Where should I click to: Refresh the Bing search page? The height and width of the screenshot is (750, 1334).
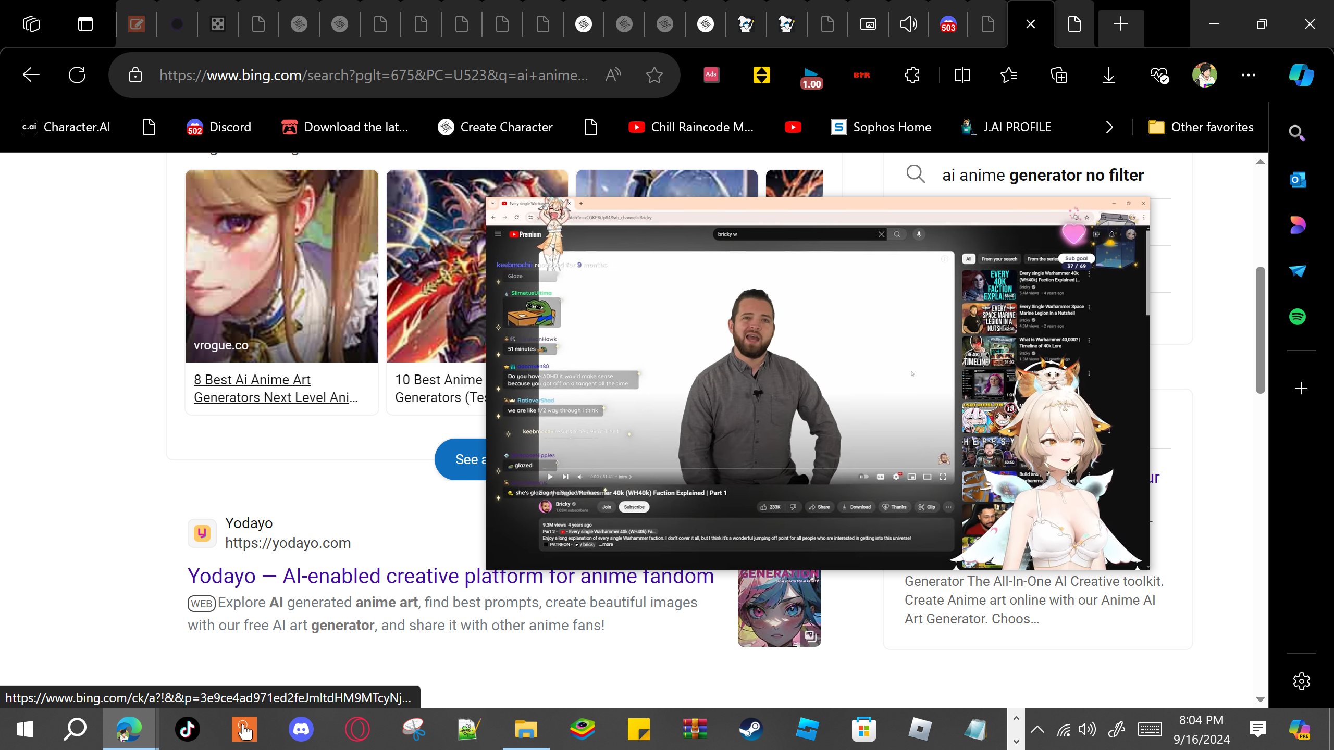coord(77,75)
